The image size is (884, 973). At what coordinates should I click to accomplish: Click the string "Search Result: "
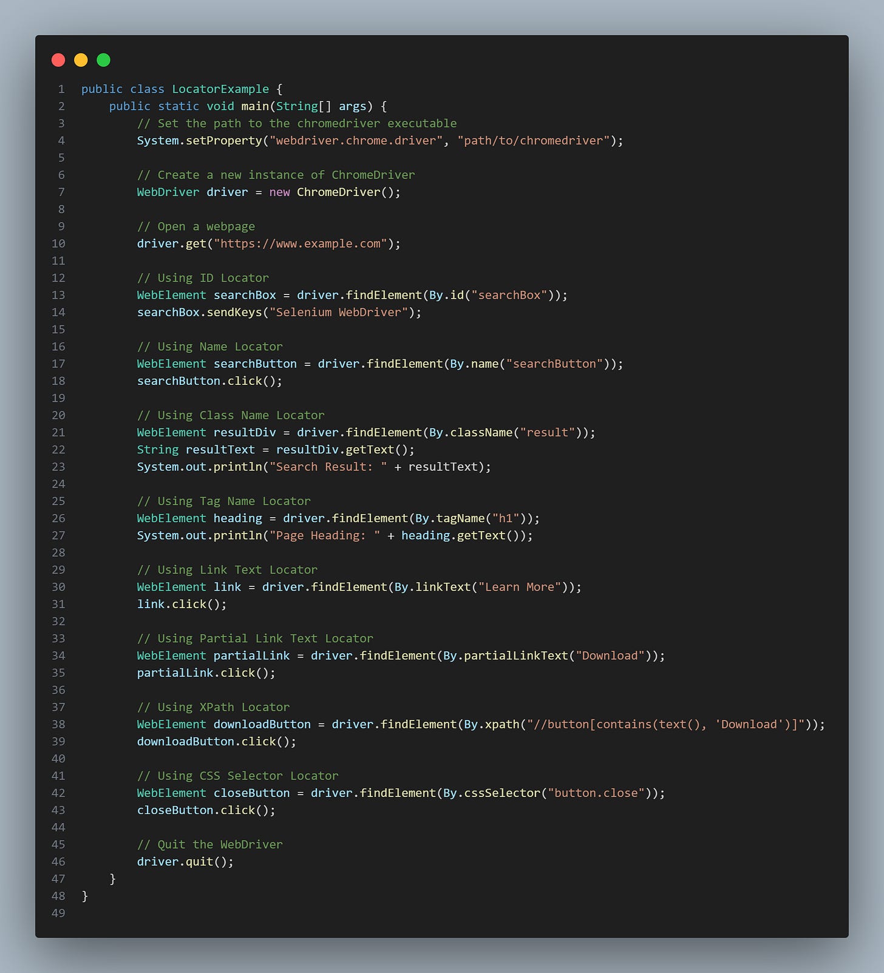tap(328, 467)
